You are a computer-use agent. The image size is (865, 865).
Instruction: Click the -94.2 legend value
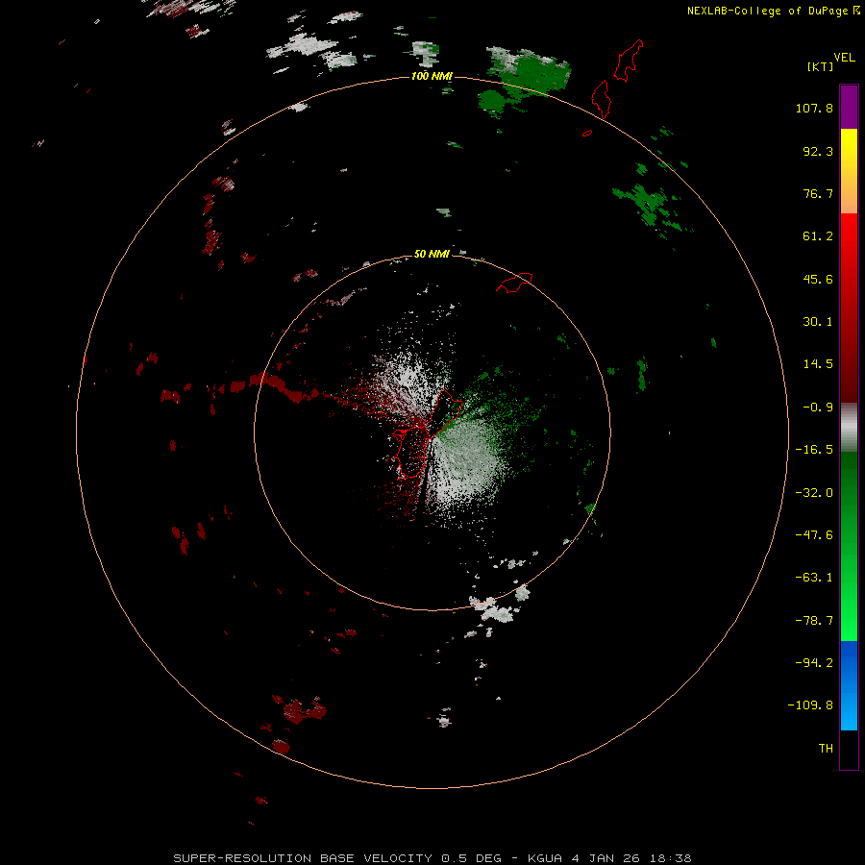coord(814,663)
